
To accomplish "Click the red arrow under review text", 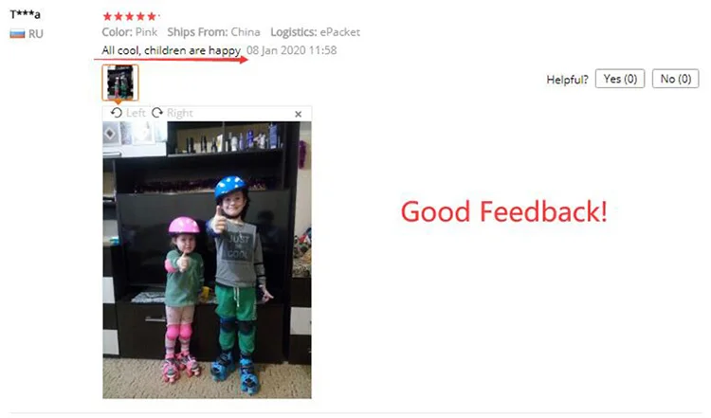I will pos(171,60).
